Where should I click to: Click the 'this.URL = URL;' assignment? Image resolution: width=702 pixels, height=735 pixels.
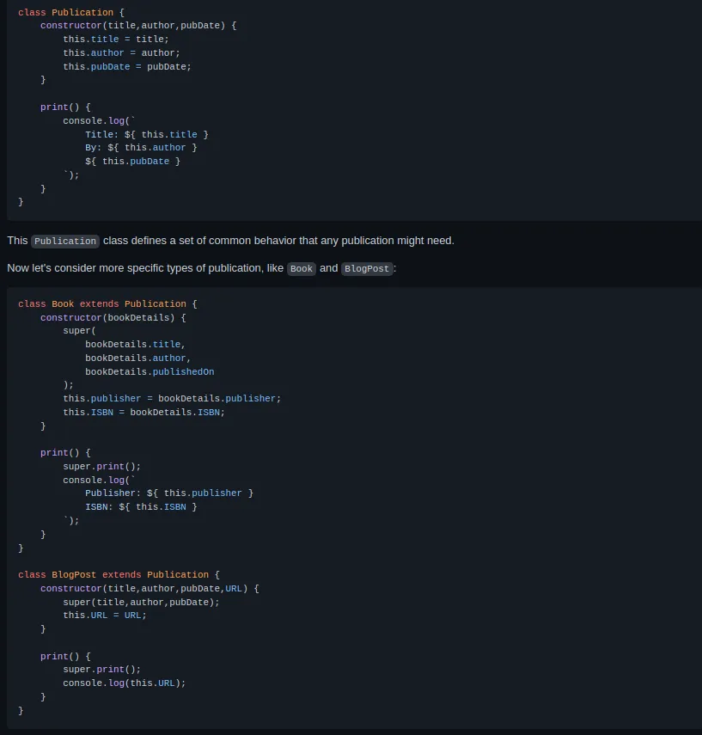[105, 615]
